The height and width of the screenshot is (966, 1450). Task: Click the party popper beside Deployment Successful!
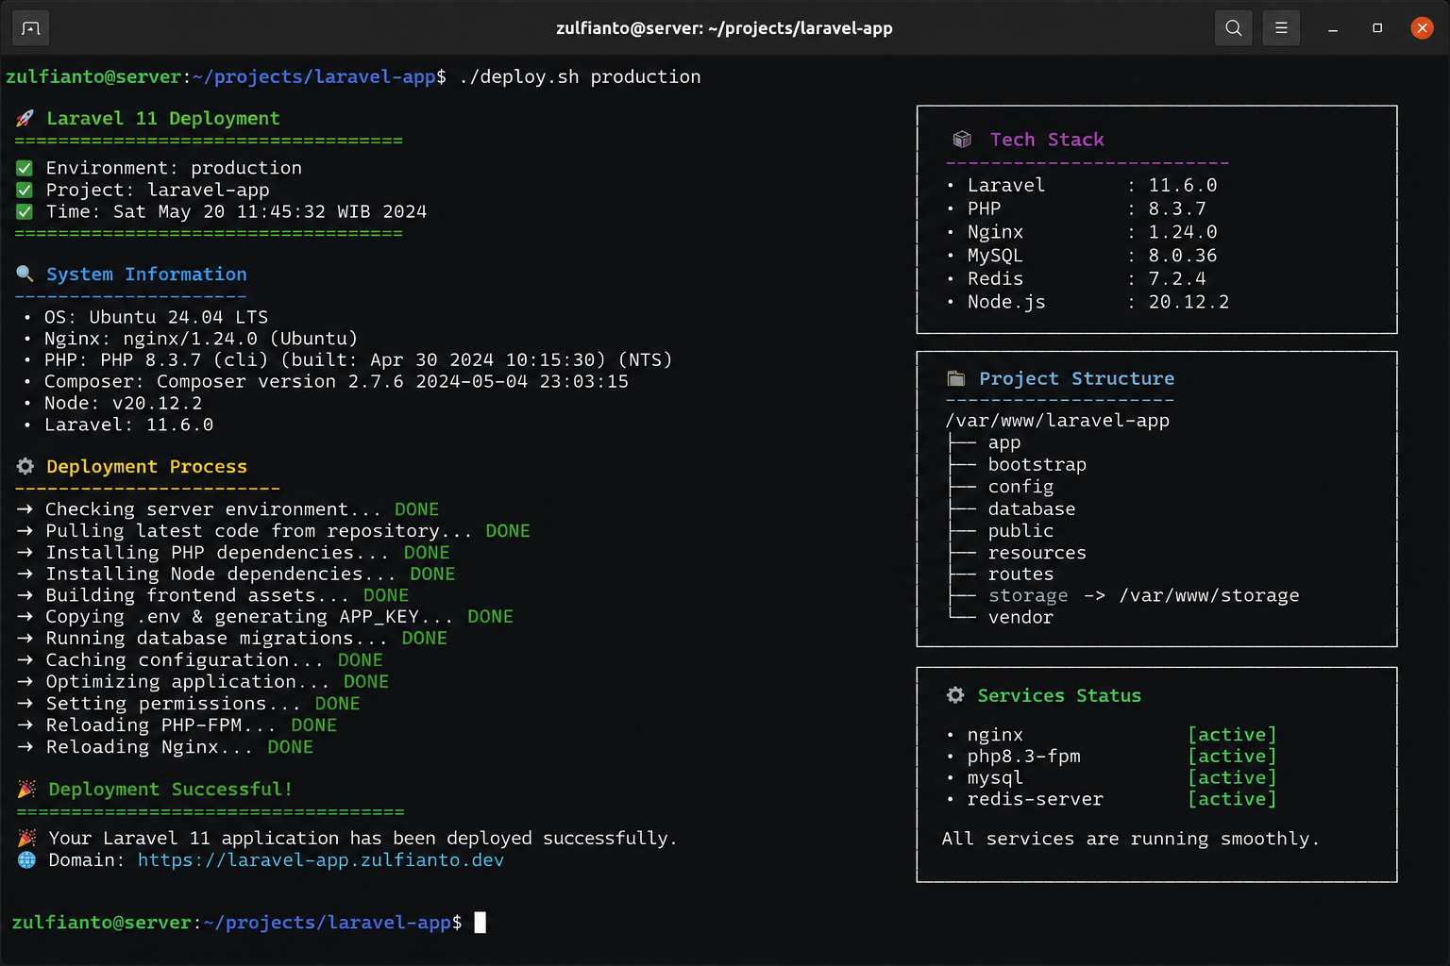coord(26,789)
